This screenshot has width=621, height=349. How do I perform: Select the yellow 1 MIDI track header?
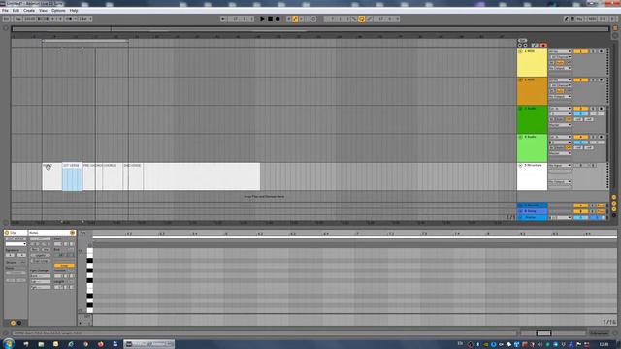(532, 62)
